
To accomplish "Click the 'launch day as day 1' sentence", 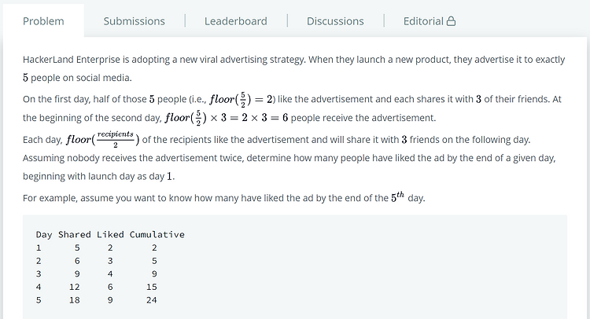I will [x=98, y=177].
